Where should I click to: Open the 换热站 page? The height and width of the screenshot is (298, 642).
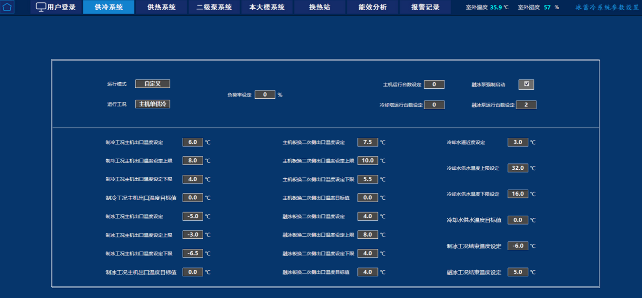(319, 7)
